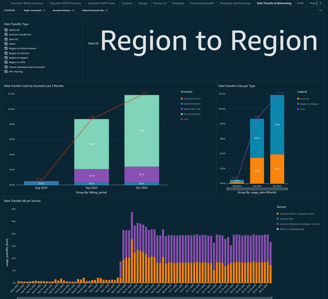Click the usage_date month range slider under costs per type
Image resolution: width=328 pixels, height=299 pixels.
point(257,189)
